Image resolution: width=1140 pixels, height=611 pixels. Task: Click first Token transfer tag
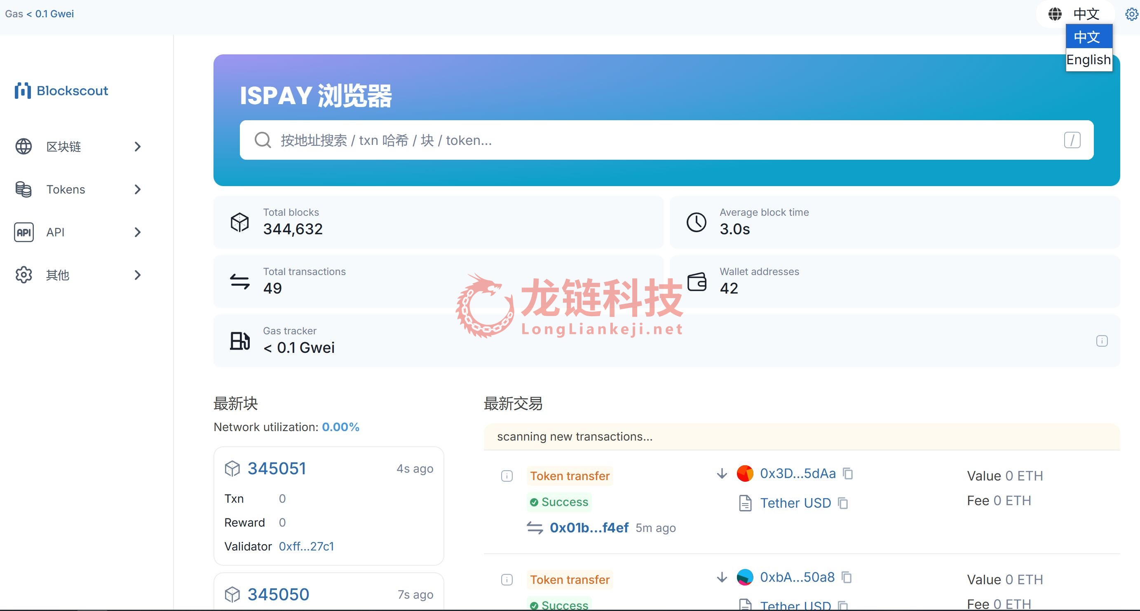(x=570, y=476)
